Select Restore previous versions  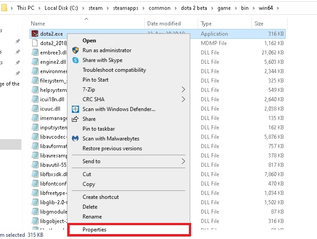point(129,148)
